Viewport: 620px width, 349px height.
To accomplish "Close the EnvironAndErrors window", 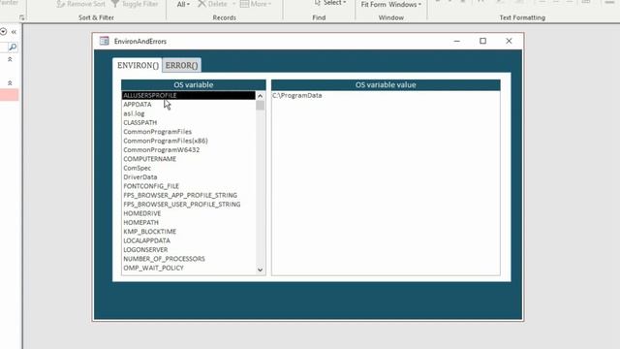I will 509,41.
